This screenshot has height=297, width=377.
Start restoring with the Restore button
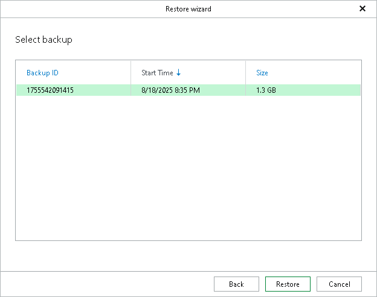point(288,284)
